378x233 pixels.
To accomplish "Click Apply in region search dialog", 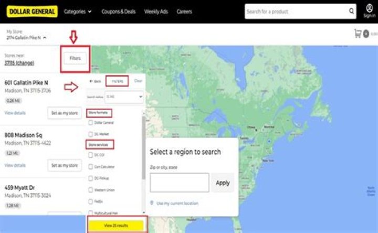I will click(223, 183).
